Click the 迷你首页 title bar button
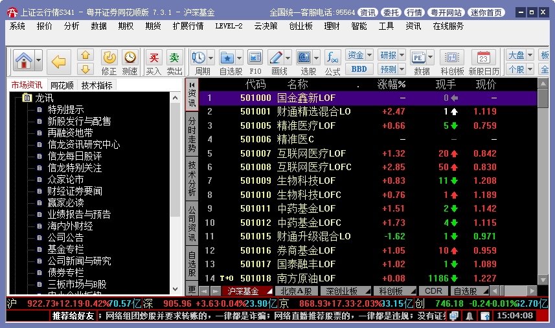The image size is (555, 328). (x=486, y=13)
